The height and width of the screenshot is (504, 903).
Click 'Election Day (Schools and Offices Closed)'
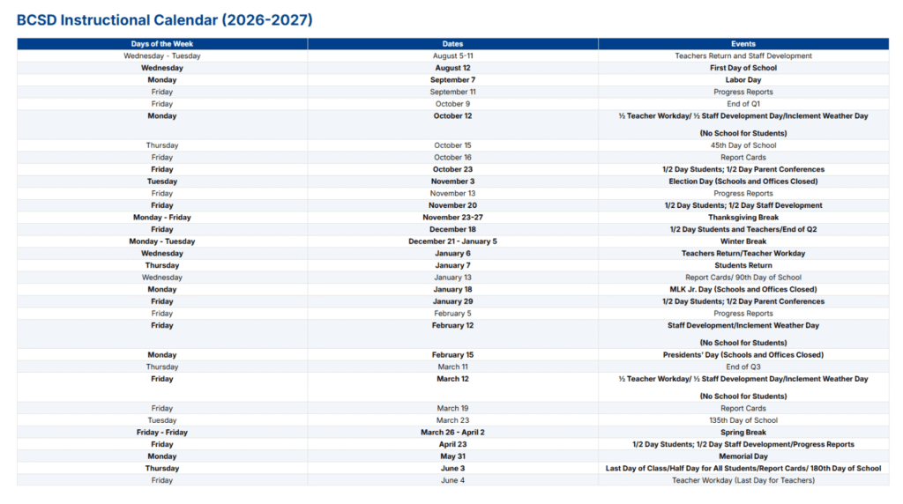pos(743,182)
